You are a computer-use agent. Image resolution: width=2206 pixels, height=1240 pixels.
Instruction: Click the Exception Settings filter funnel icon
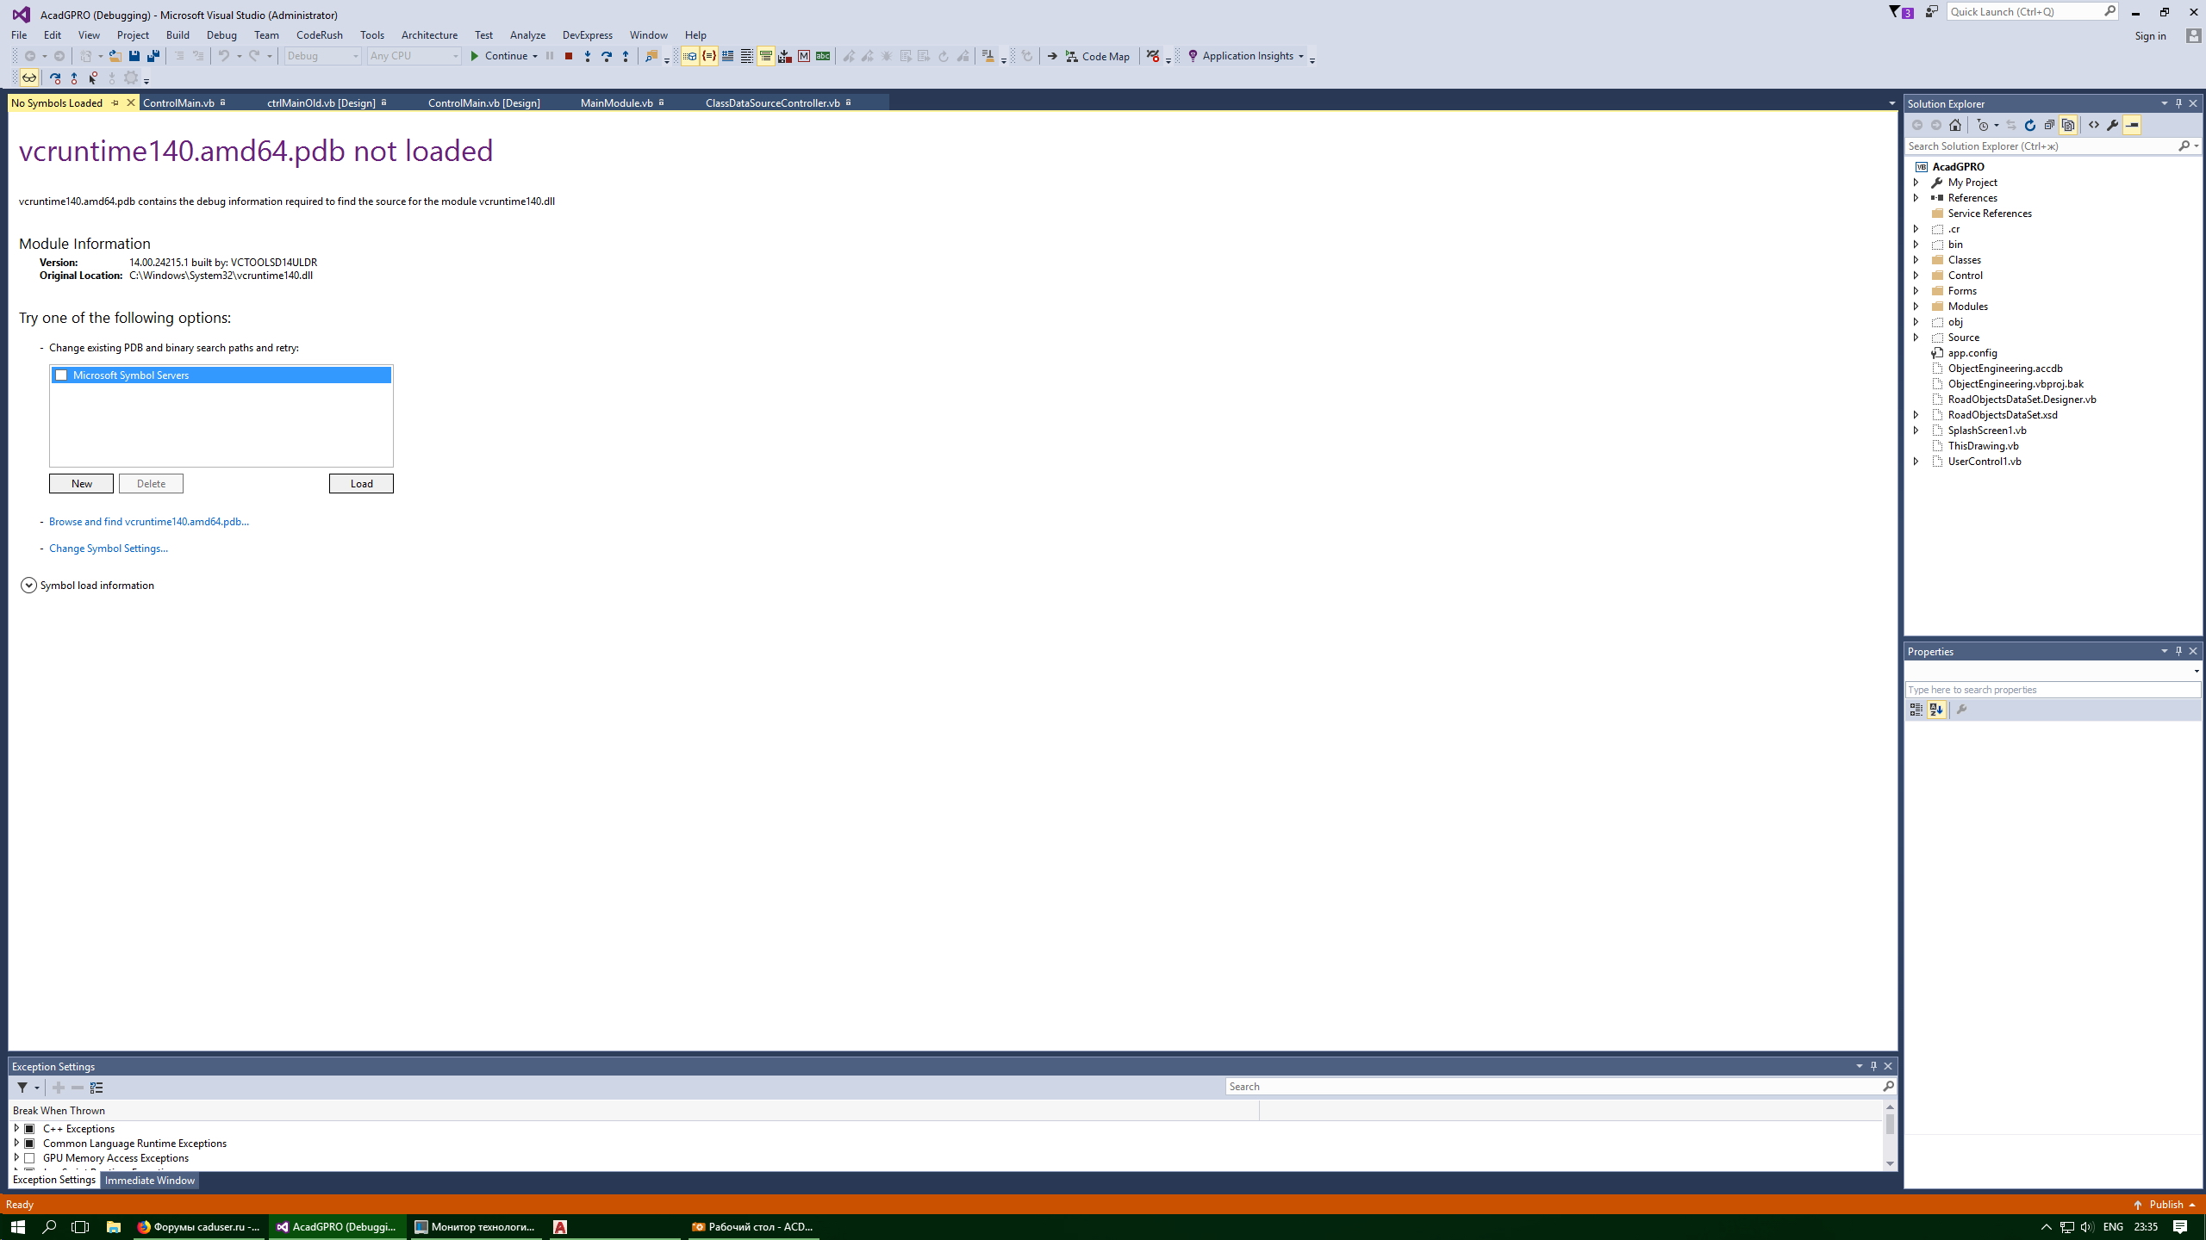click(22, 1088)
